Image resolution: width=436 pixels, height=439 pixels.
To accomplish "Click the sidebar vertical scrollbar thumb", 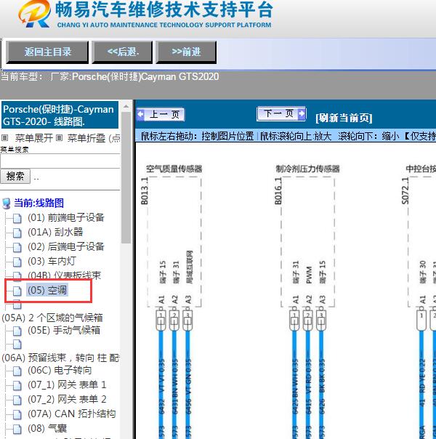I will [126, 178].
